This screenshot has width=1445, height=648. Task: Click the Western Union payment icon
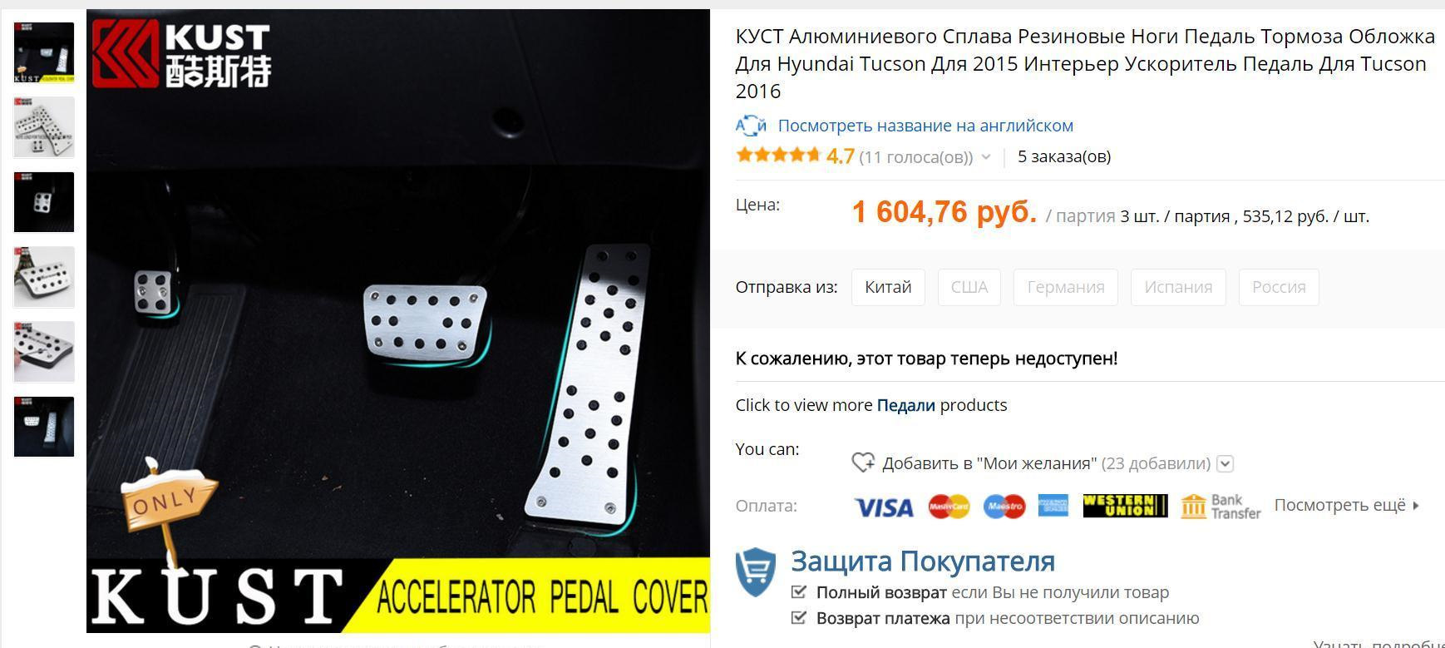(1125, 506)
